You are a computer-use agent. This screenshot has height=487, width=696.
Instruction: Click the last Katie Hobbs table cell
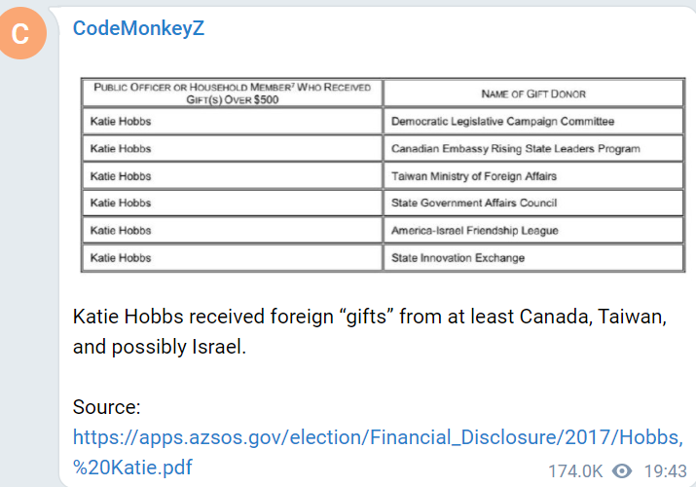(x=232, y=258)
